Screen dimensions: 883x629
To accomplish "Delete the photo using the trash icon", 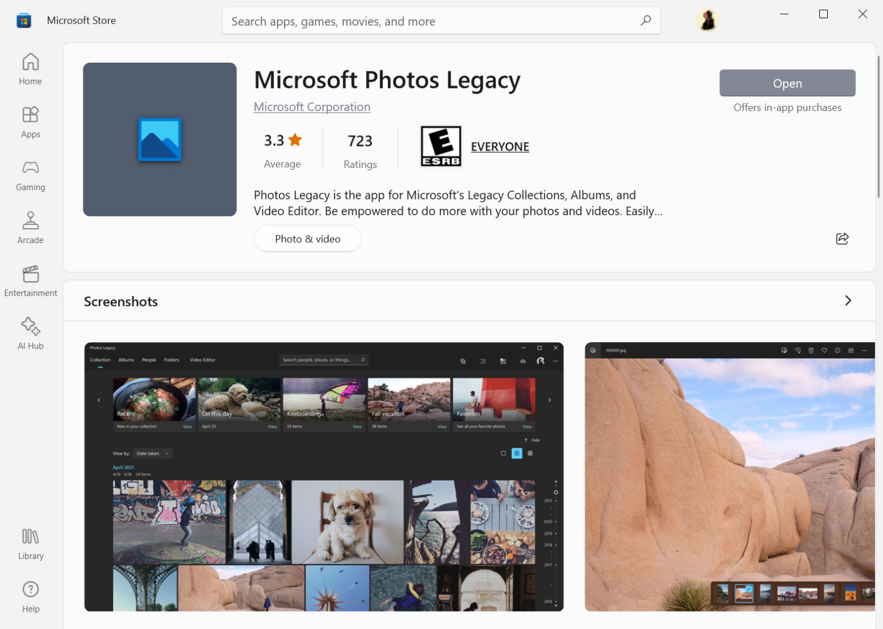I will click(x=811, y=350).
